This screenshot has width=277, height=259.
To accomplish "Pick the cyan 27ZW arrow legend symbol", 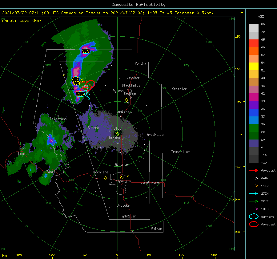I will tap(254, 194).
